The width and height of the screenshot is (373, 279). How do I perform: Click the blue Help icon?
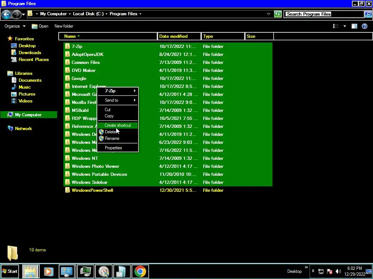[x=364, y=26]
